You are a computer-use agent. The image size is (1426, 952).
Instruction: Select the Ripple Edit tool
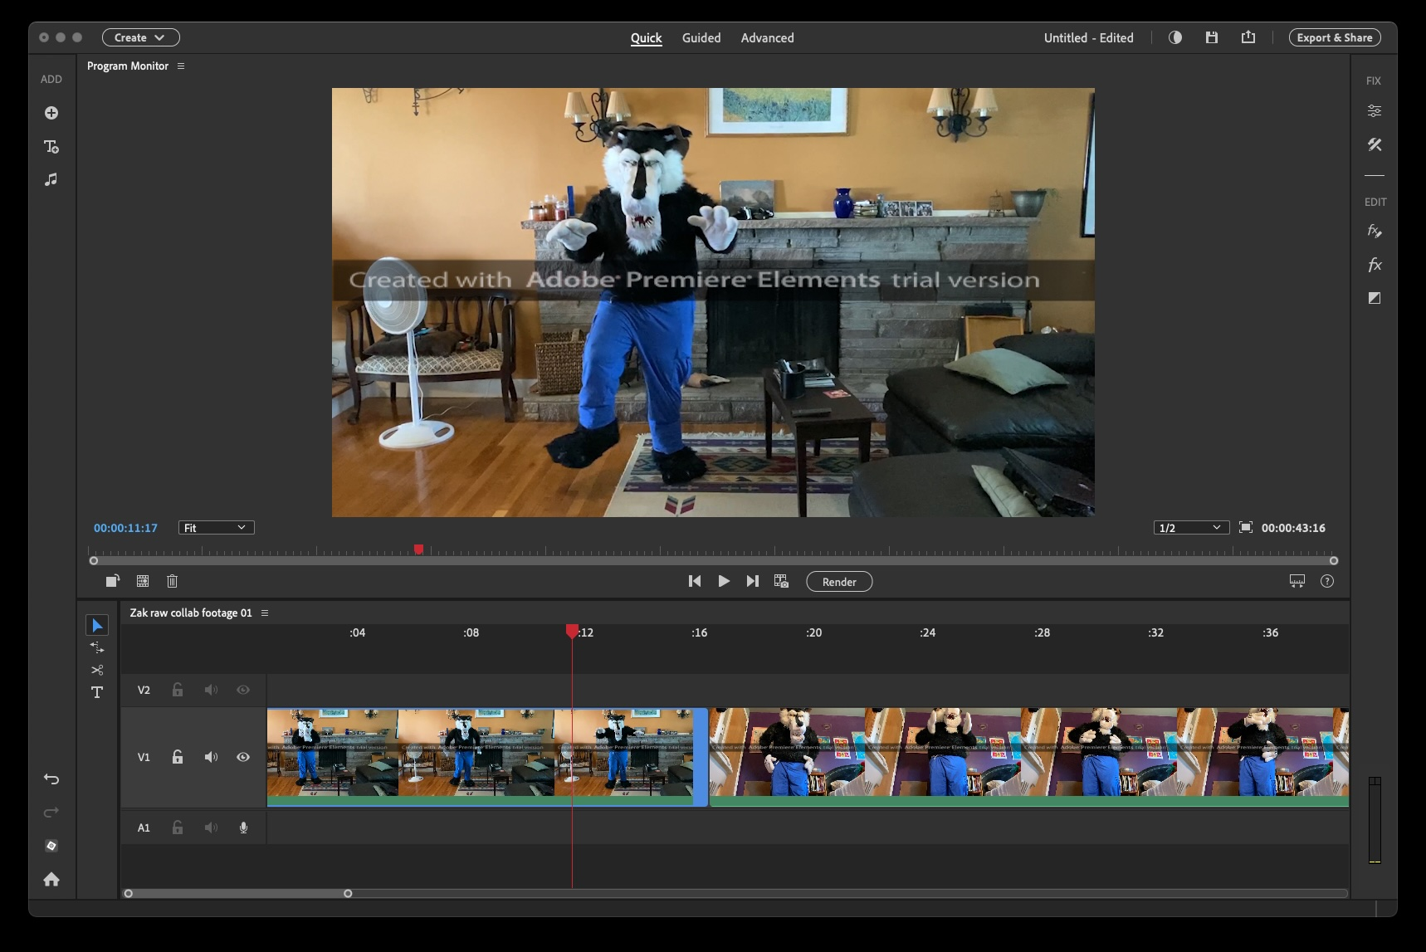click(97, 647)
